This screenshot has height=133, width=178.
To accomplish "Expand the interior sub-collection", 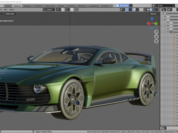I will (x=168, y=26).
